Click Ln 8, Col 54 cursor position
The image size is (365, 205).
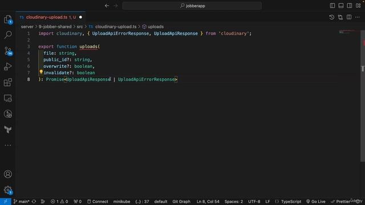(208, 202)
